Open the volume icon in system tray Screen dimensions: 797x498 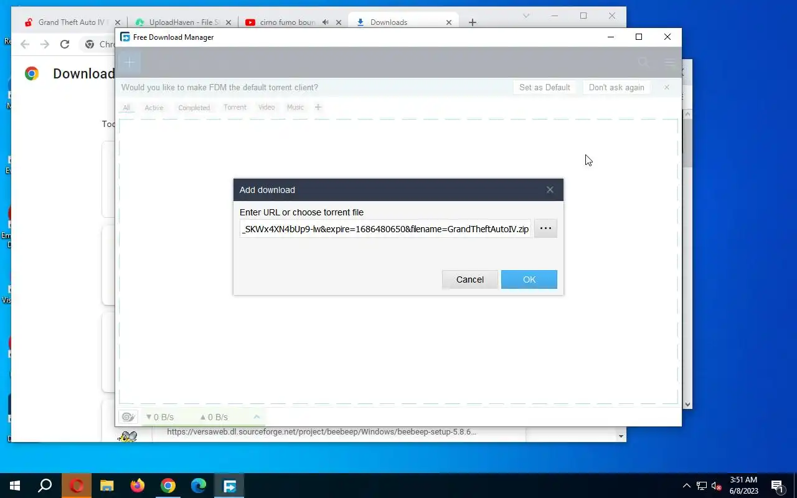pos(716,486)
